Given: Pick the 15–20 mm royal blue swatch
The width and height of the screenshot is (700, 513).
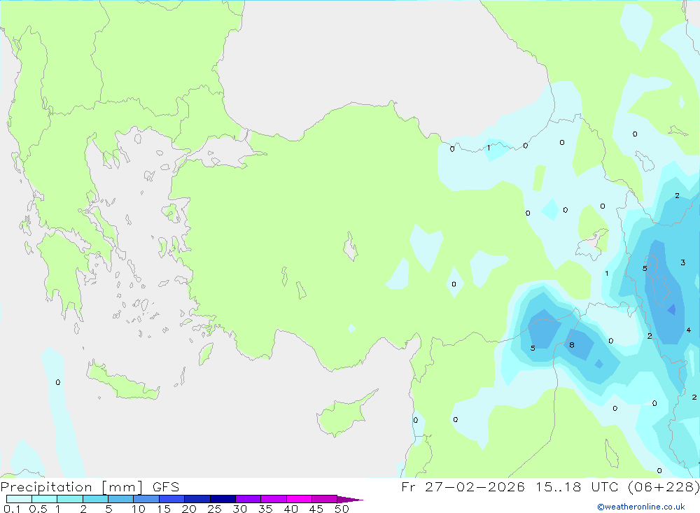Looking at the screenshot, I should [172, 499].
